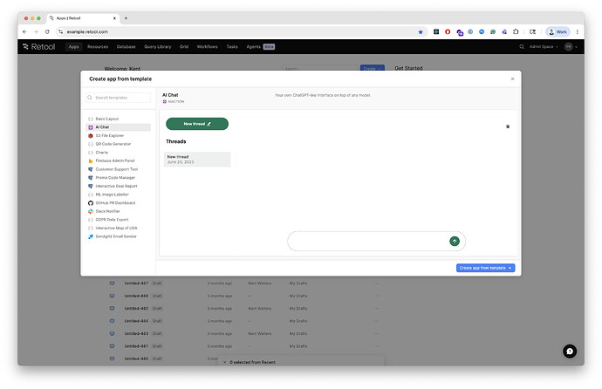Click Untitled-451 in the background app list

tap(136, 346)
